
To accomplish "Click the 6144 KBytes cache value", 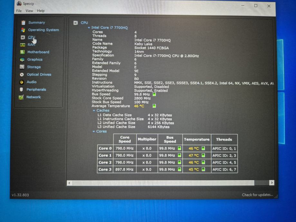I will click(158, 127).
